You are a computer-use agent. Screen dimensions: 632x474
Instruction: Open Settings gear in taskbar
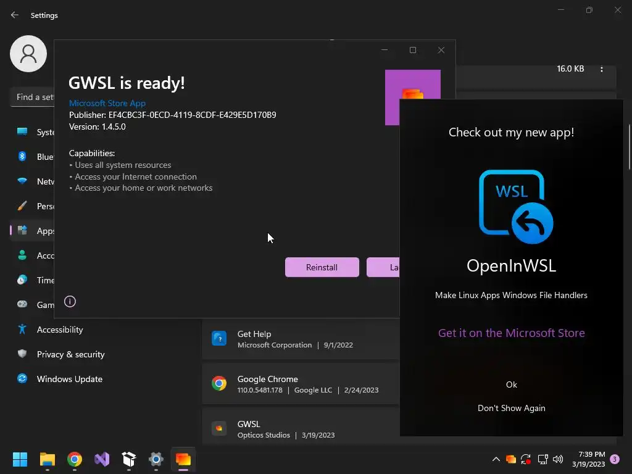[156, 459]
